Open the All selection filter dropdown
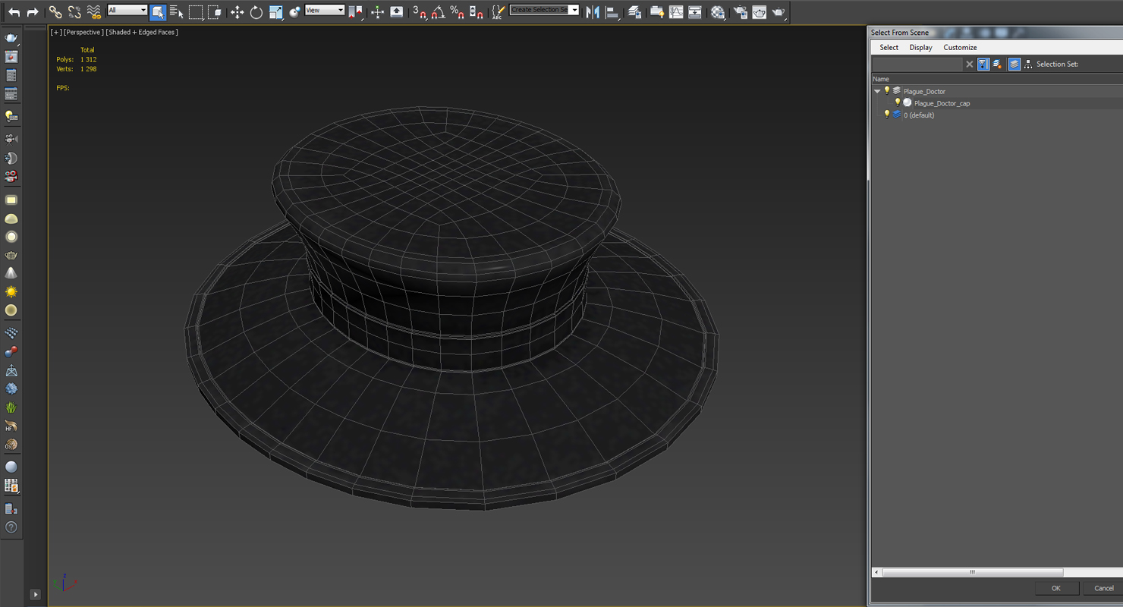 (127, 10)
